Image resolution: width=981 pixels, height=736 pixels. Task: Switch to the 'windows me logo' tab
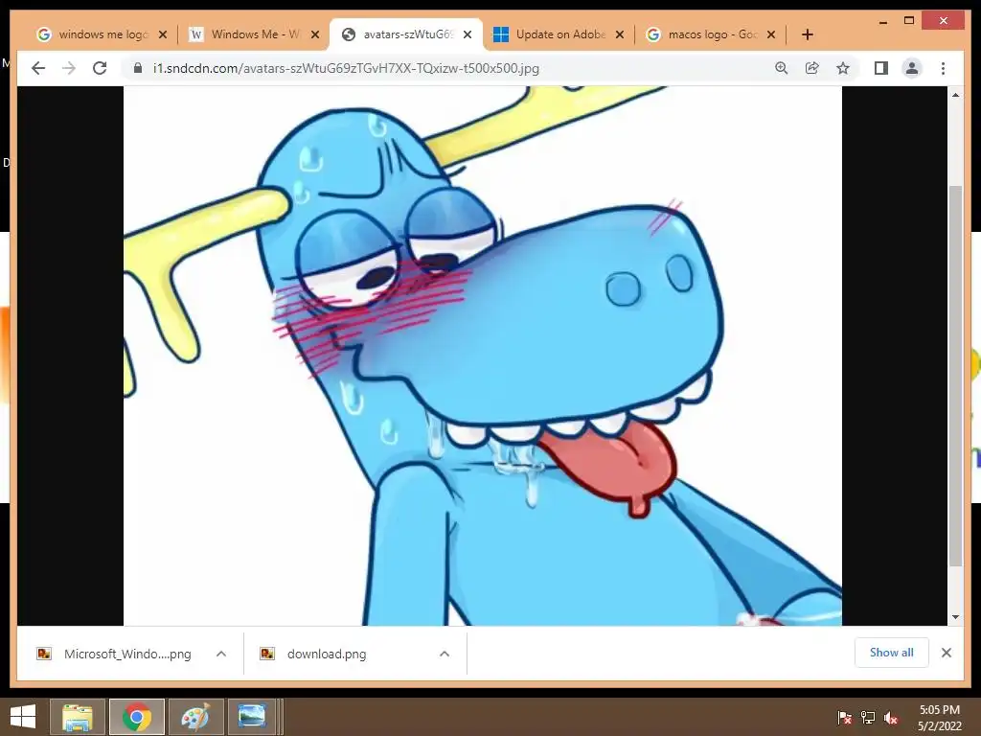point(102,34)
